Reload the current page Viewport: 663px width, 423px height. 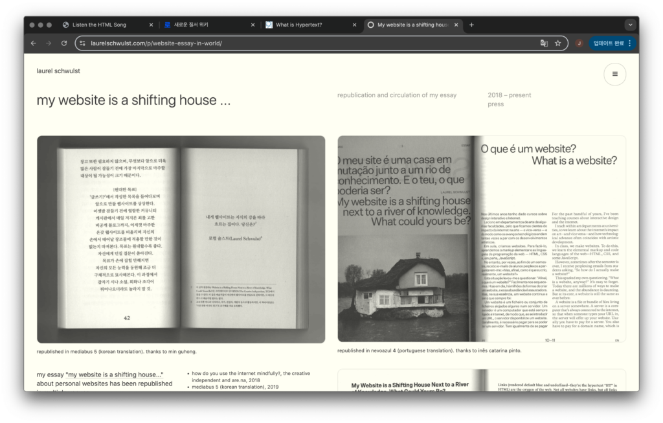click(64, 43)
